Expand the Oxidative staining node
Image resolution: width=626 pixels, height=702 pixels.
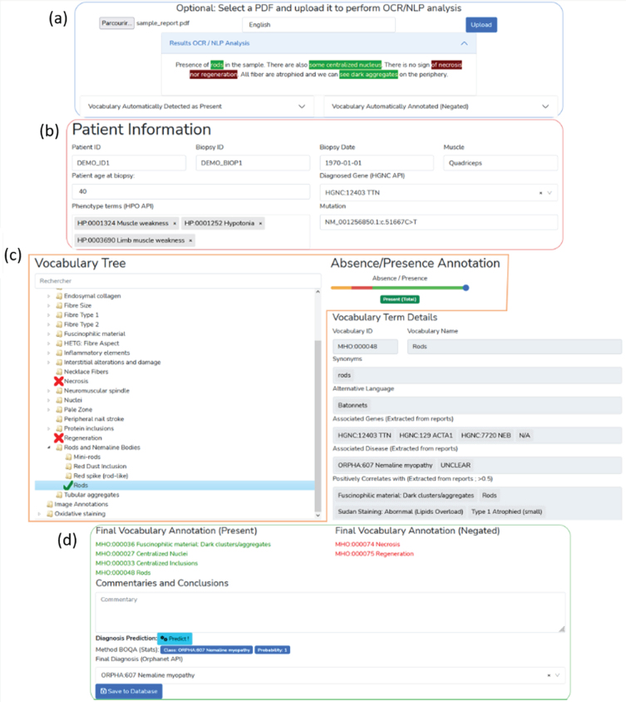click(x=39, y=514)
